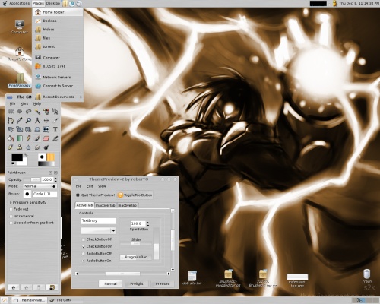Select the Blend gradient tool

pyautogui.click(x=20, y=138)
